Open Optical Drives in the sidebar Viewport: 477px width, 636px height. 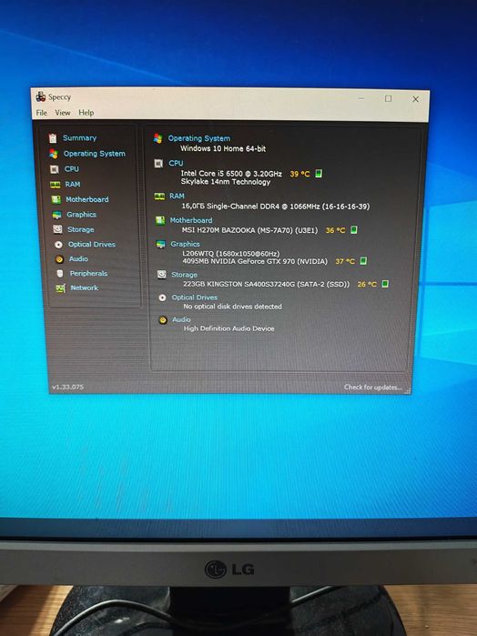point(92,244)
